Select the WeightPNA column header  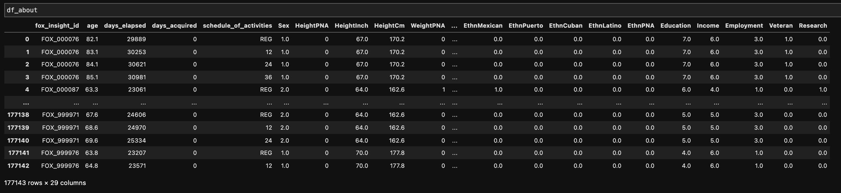(428, 26)
